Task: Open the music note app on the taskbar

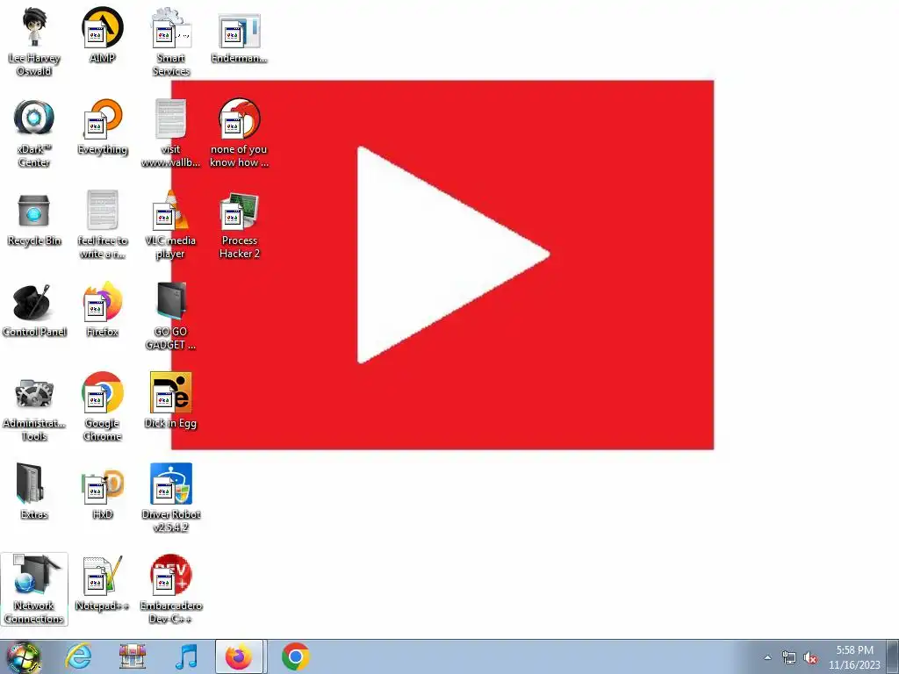Action: pyautogui.click(x=186, y=656)
